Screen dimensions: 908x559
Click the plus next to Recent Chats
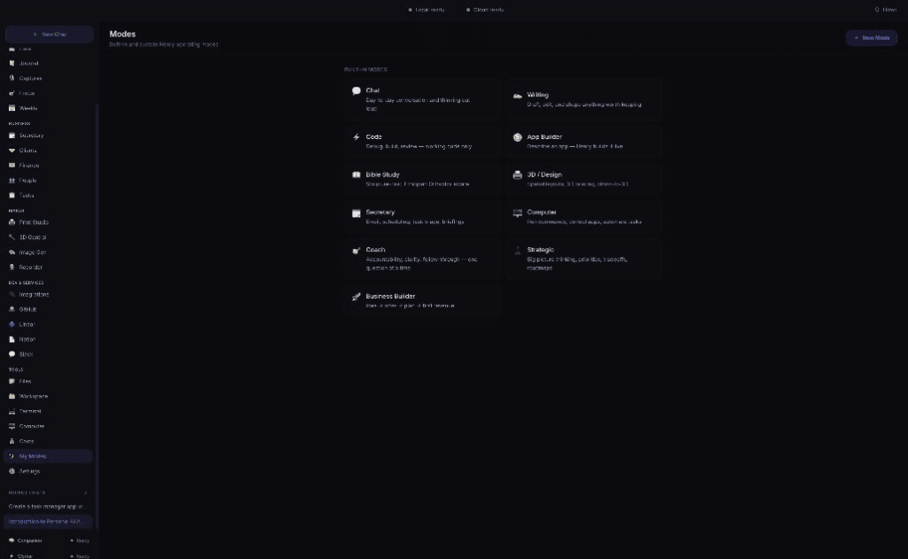pyautogui.click(x=86, y=493)
